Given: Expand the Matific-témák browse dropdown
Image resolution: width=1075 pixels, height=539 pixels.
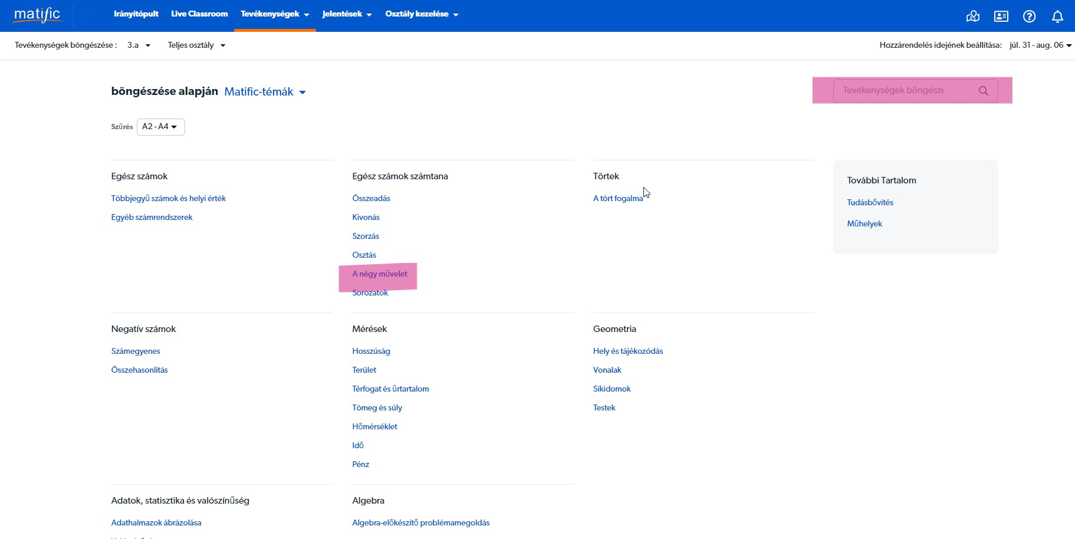Looking at the screenshot, I should (x=265, y=92).
